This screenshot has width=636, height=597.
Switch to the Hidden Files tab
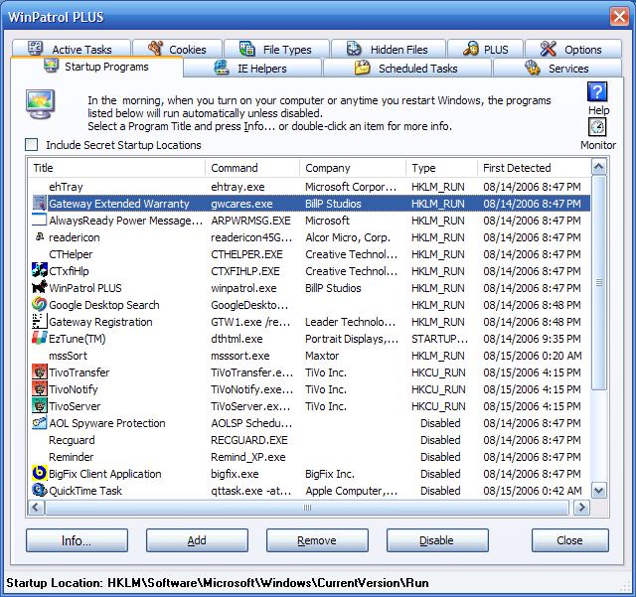(x=389, y=49)
